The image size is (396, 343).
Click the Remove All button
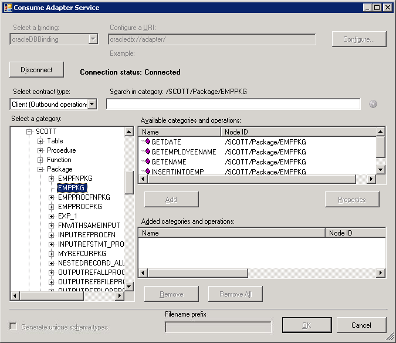coord(235,294)
